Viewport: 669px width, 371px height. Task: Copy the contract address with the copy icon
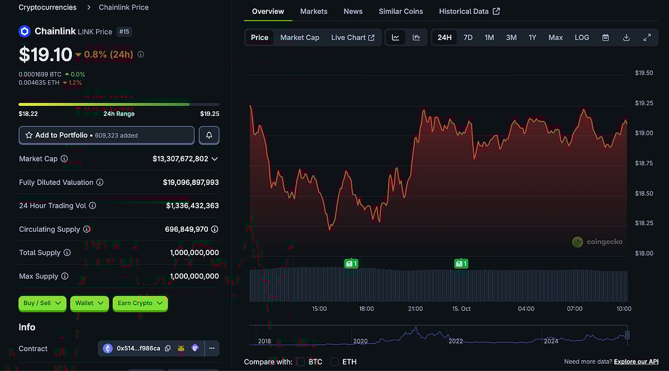[168, 348]
